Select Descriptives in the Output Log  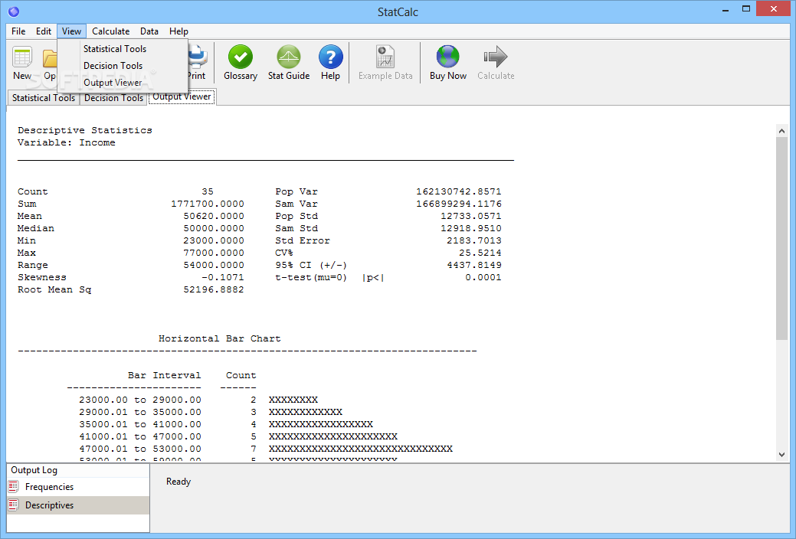78,505
